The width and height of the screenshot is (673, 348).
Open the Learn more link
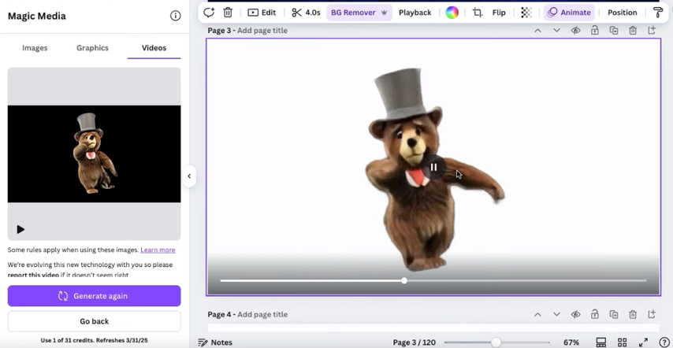pos(158,250)
